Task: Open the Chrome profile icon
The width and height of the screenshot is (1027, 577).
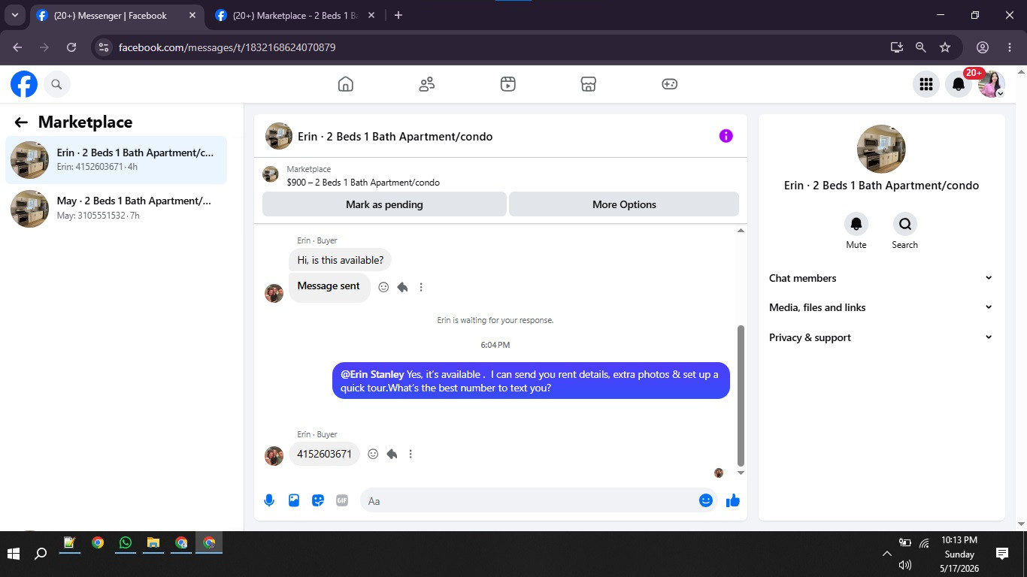Action: tap(983, 47)
